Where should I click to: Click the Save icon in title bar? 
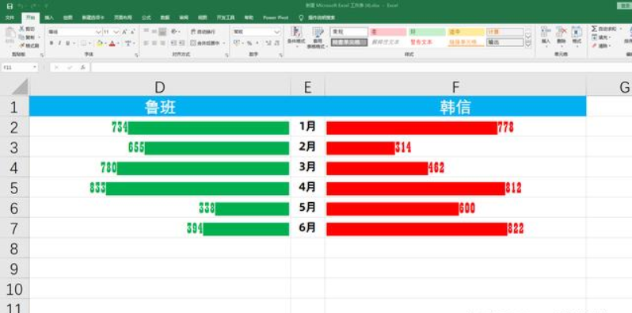click(x=10, y=6)
